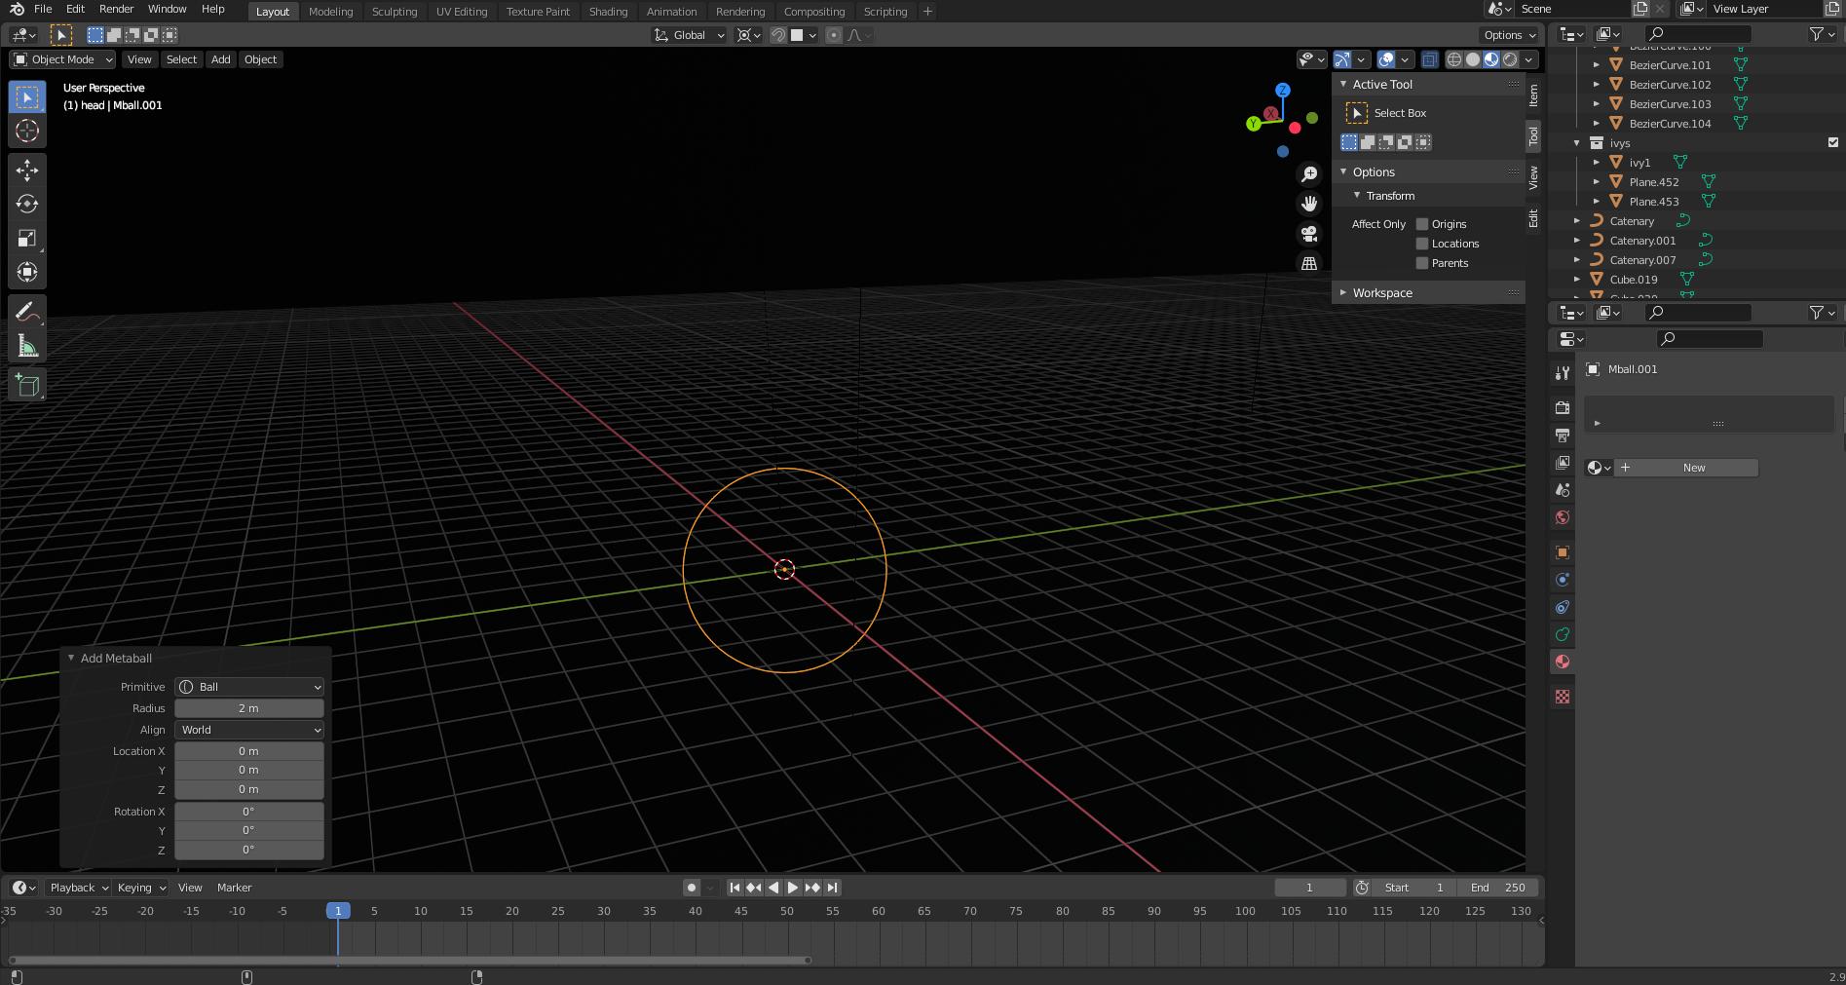Image resolution: width=1846 pixels, height=985 pixels.
Task: Open Render properties tab icon
Action: (1563, 407)
